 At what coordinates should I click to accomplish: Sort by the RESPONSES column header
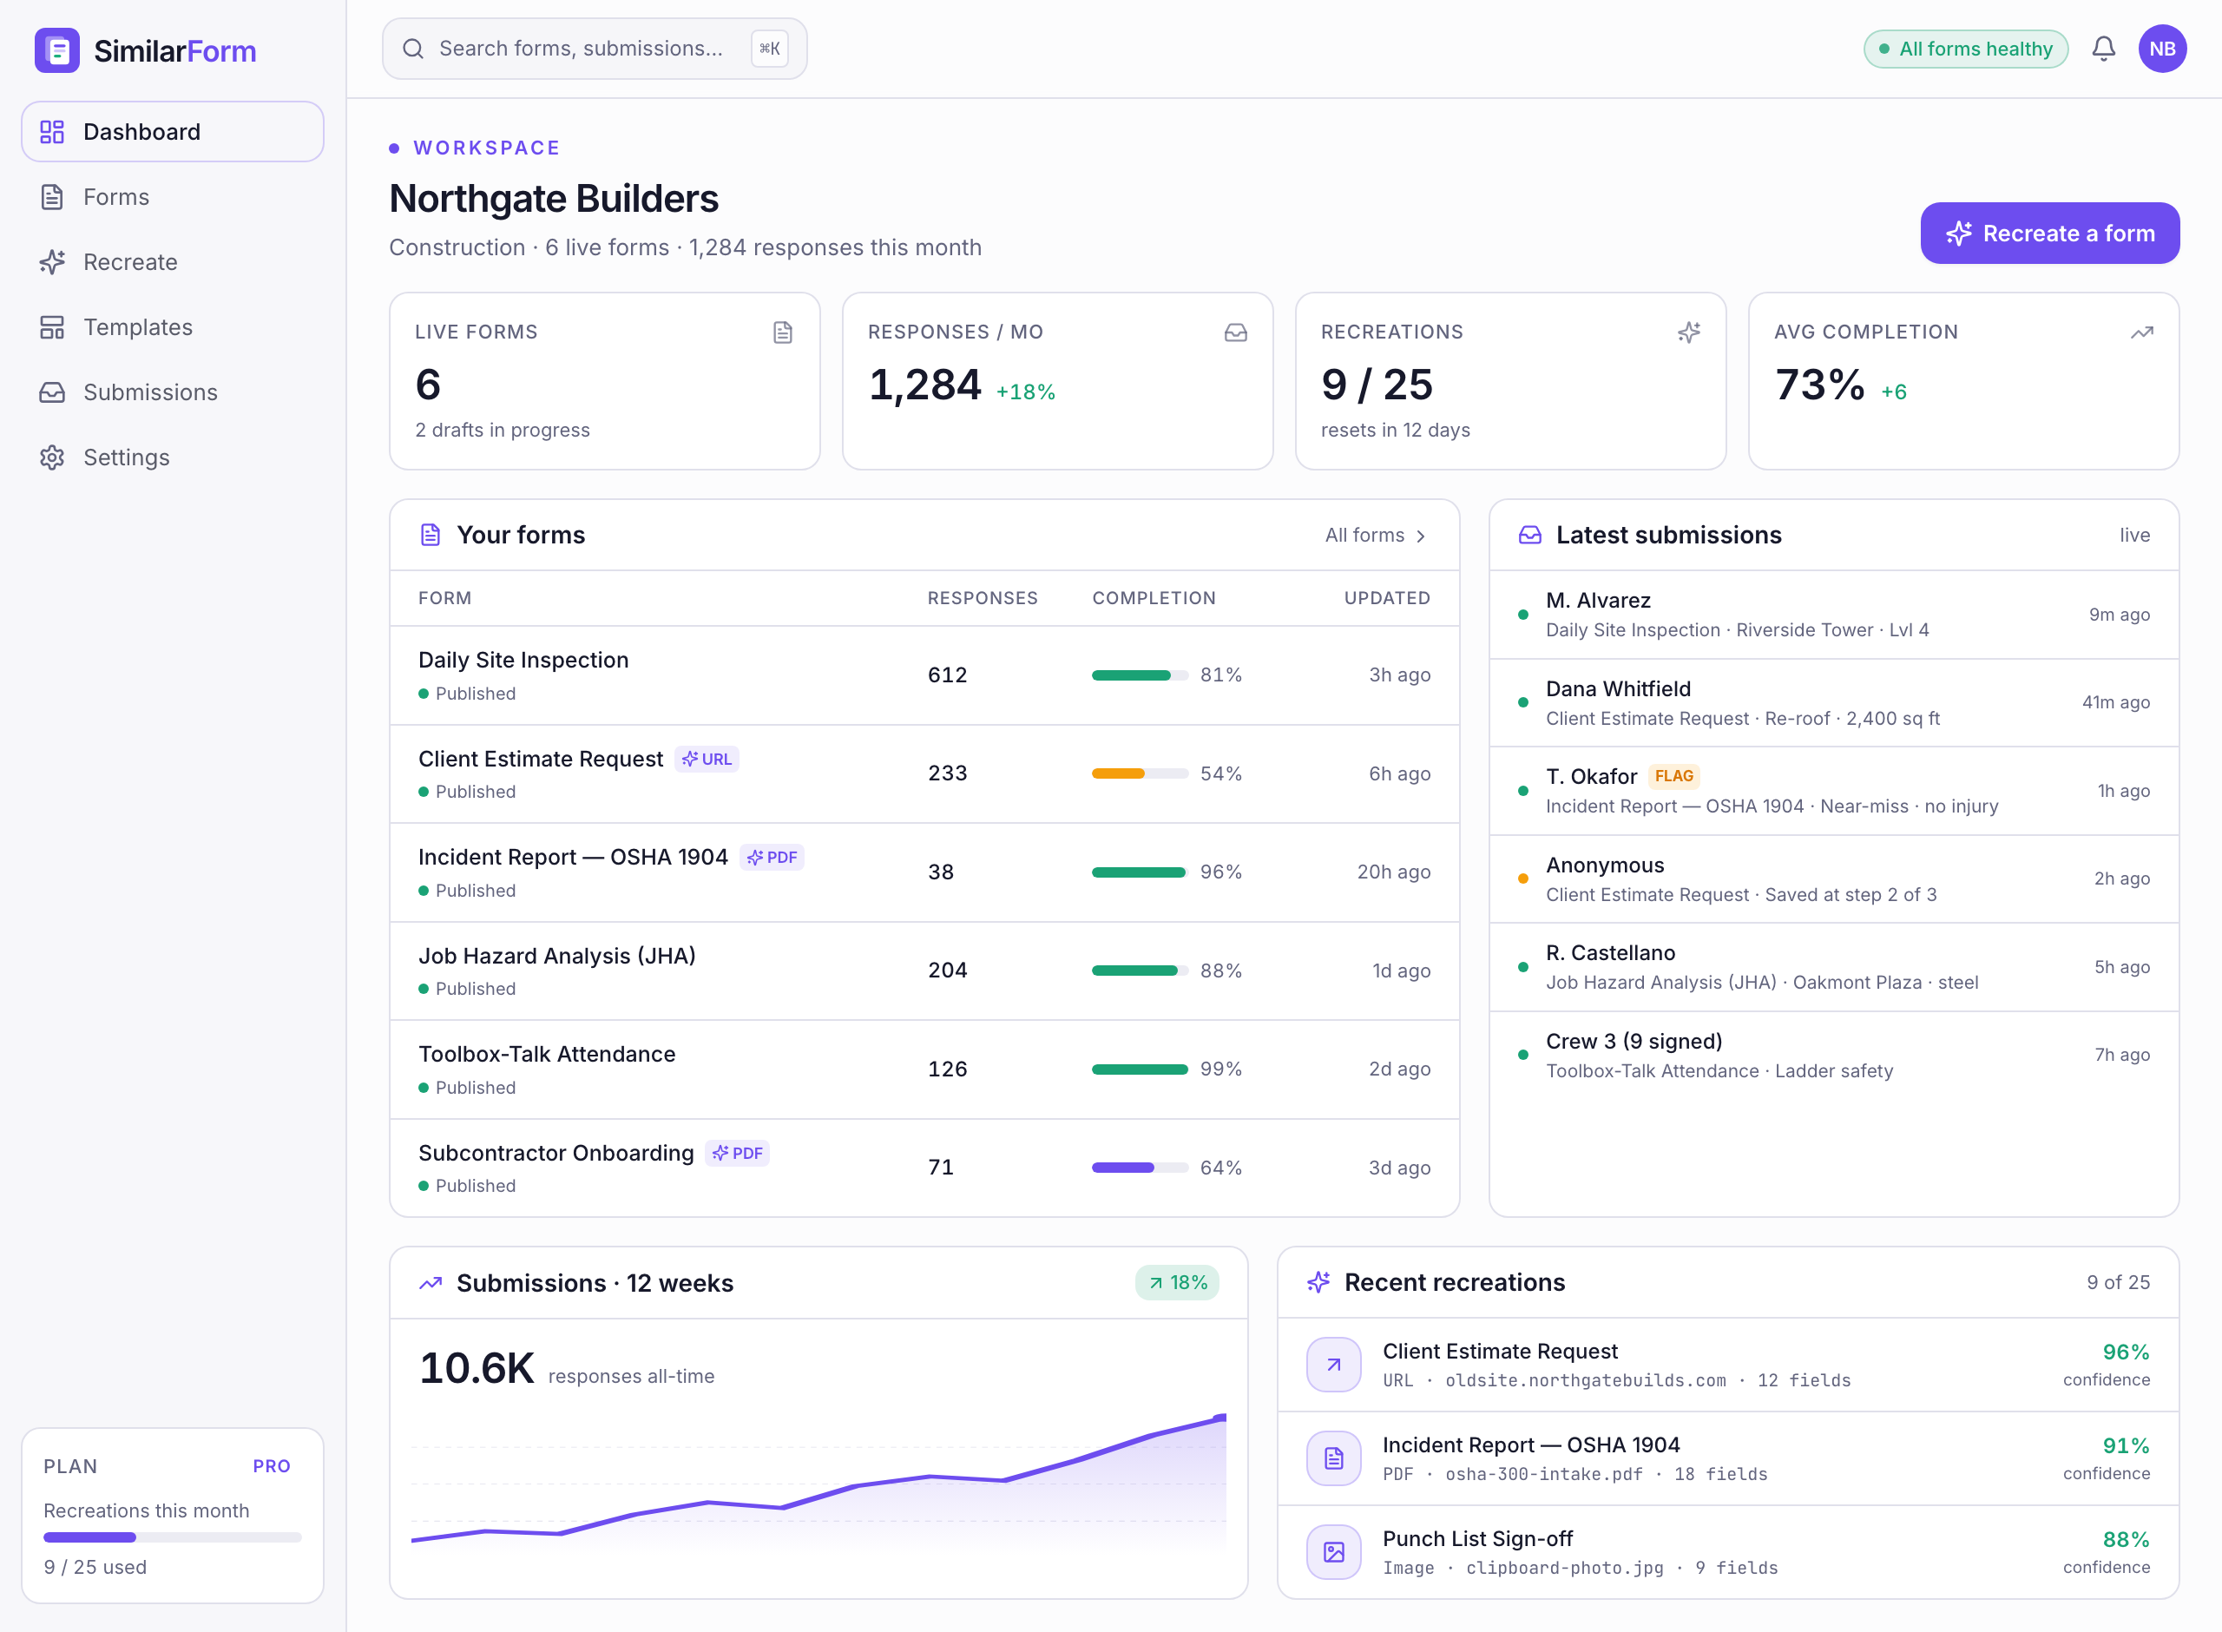click(x=983, y=597)
